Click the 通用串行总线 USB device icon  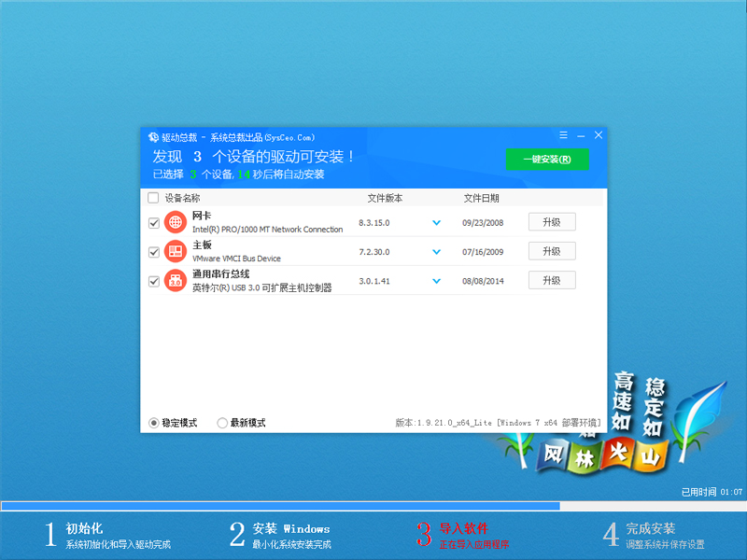[175, 279]
